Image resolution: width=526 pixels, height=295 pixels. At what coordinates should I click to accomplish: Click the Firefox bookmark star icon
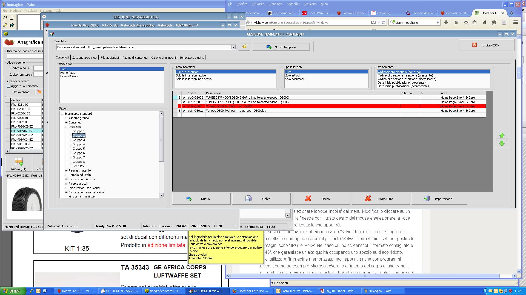click(466, 23)
